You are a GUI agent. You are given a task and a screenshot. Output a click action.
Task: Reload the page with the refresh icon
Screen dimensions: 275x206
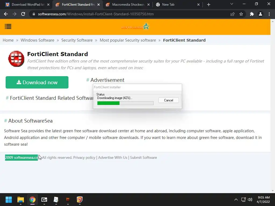[x=23, y=14]
